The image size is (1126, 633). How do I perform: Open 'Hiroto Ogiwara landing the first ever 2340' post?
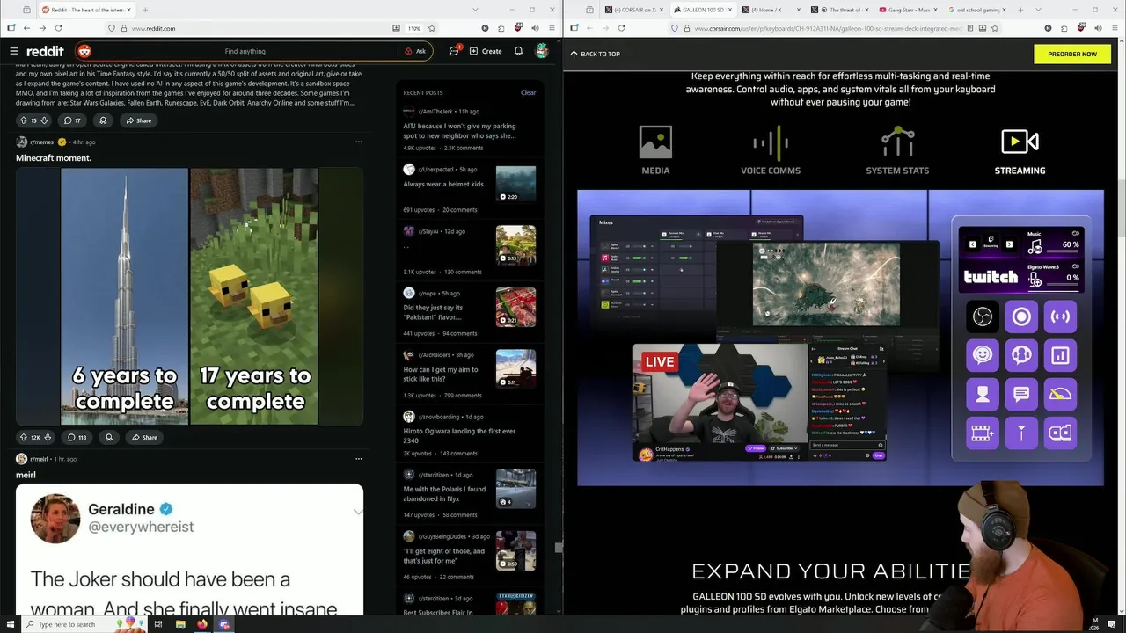[459, 435]
